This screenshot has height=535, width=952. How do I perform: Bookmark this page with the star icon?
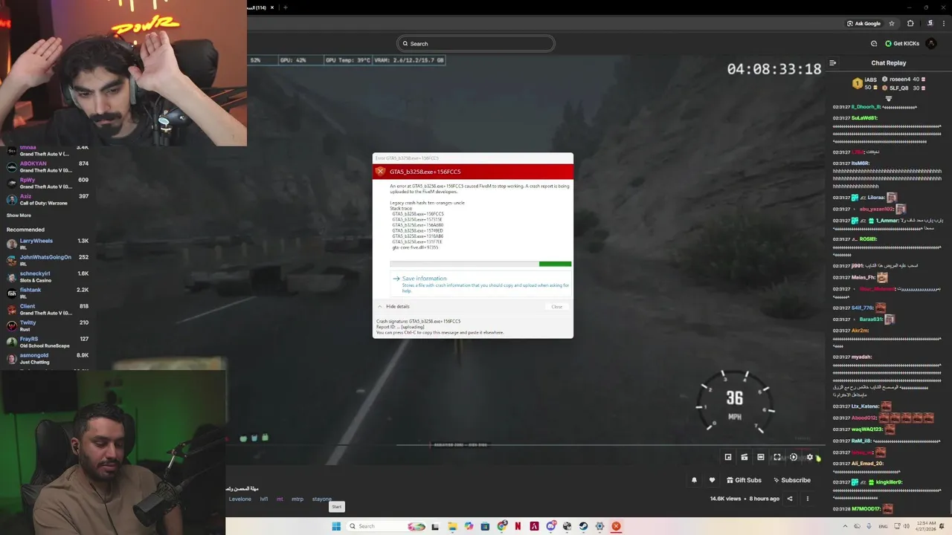tap(892, 23)
